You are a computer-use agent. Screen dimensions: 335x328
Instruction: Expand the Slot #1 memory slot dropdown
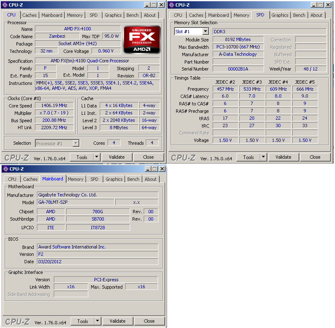click(206, 32)
